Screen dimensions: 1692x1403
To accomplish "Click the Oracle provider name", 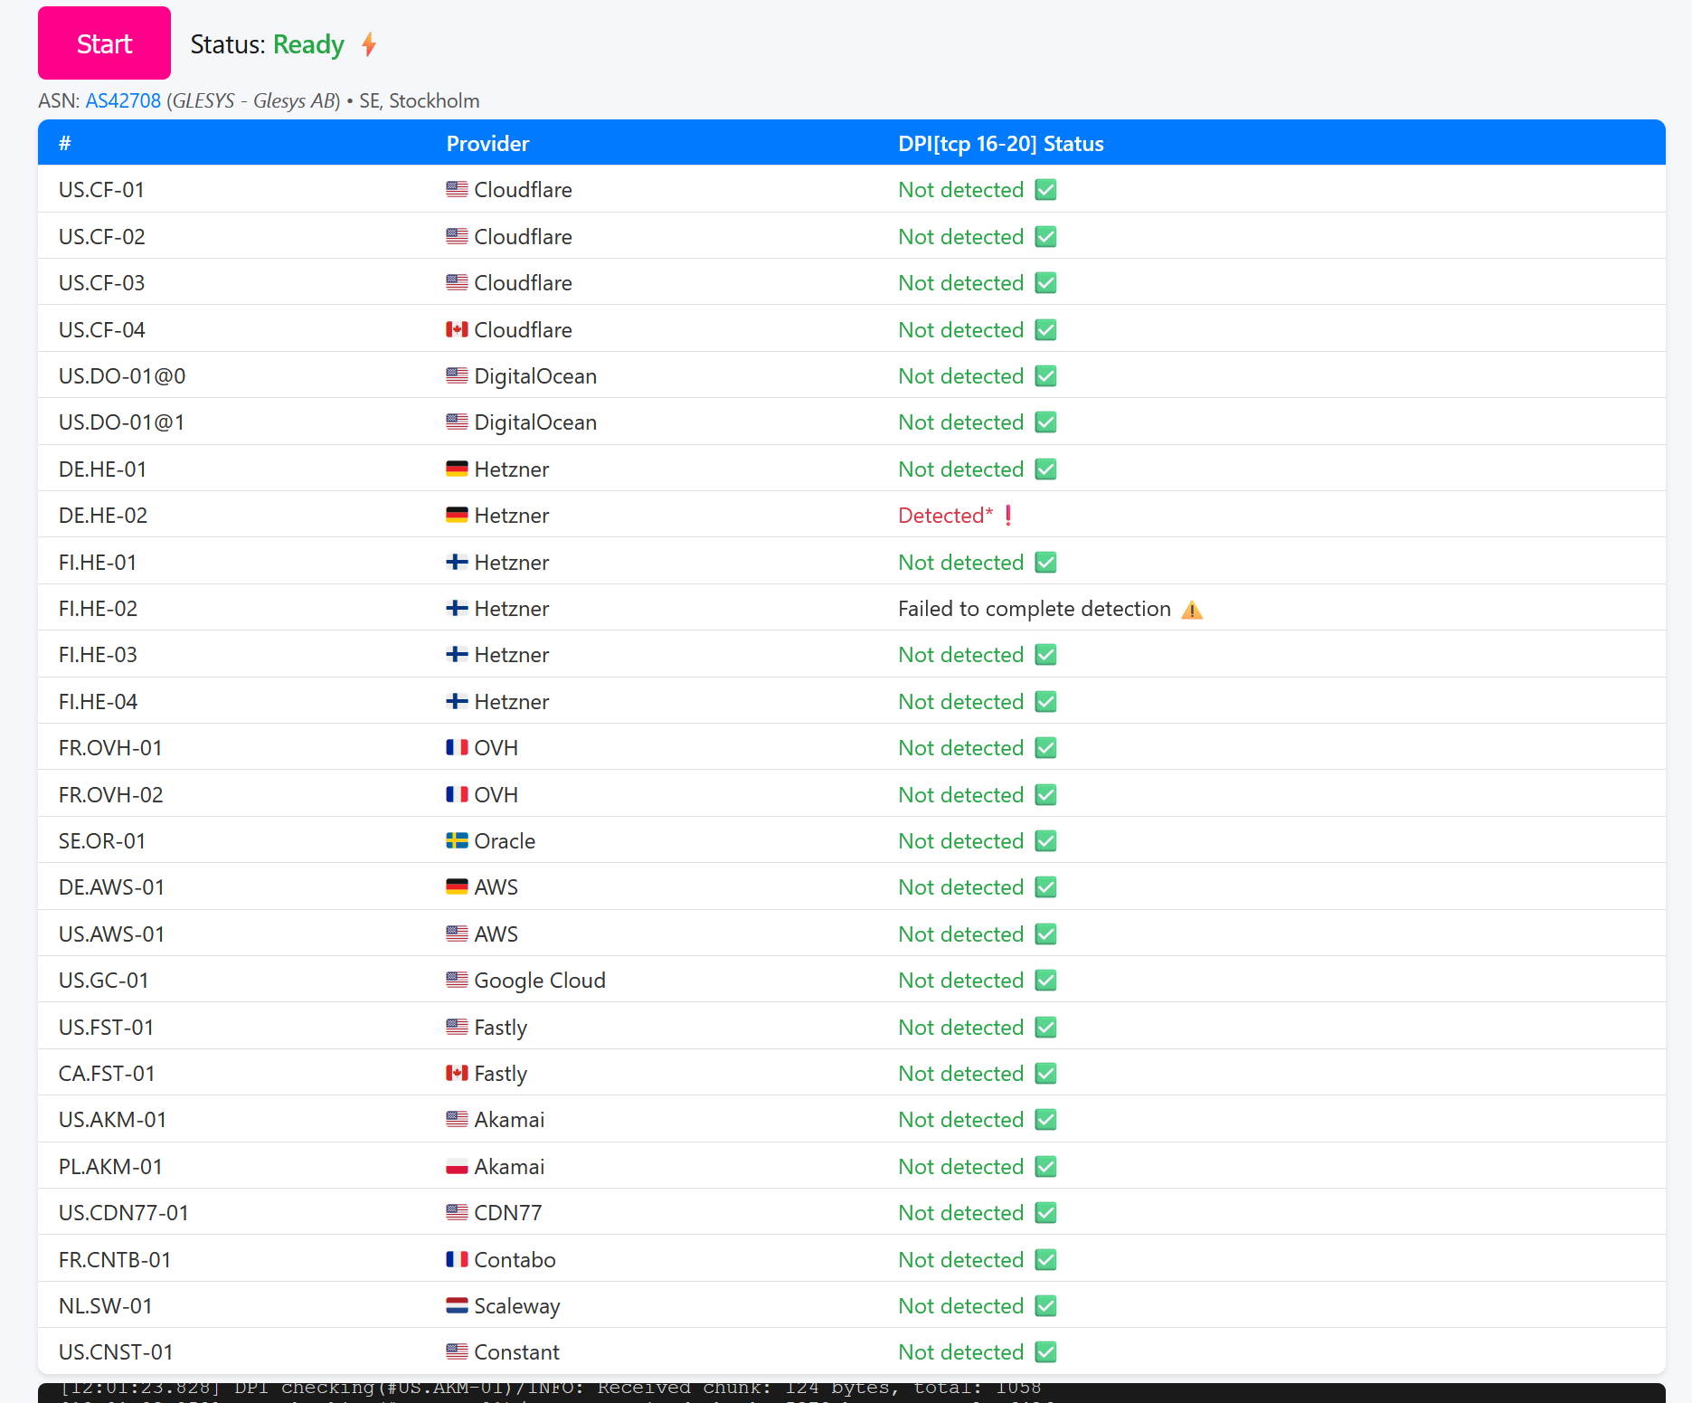I will [x=505, y=840].
